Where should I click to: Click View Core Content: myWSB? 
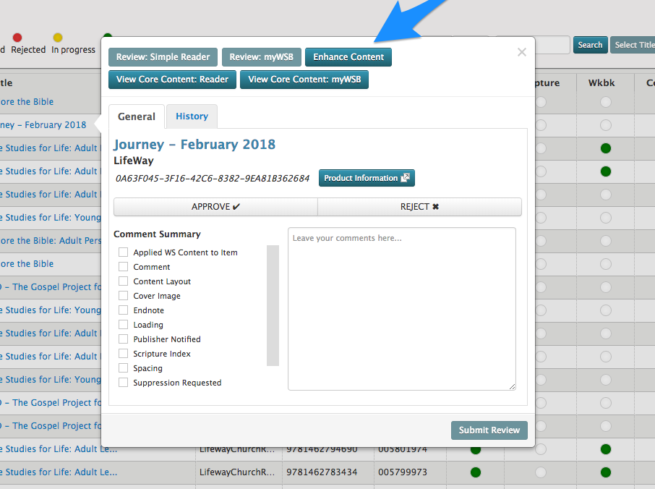304,80
